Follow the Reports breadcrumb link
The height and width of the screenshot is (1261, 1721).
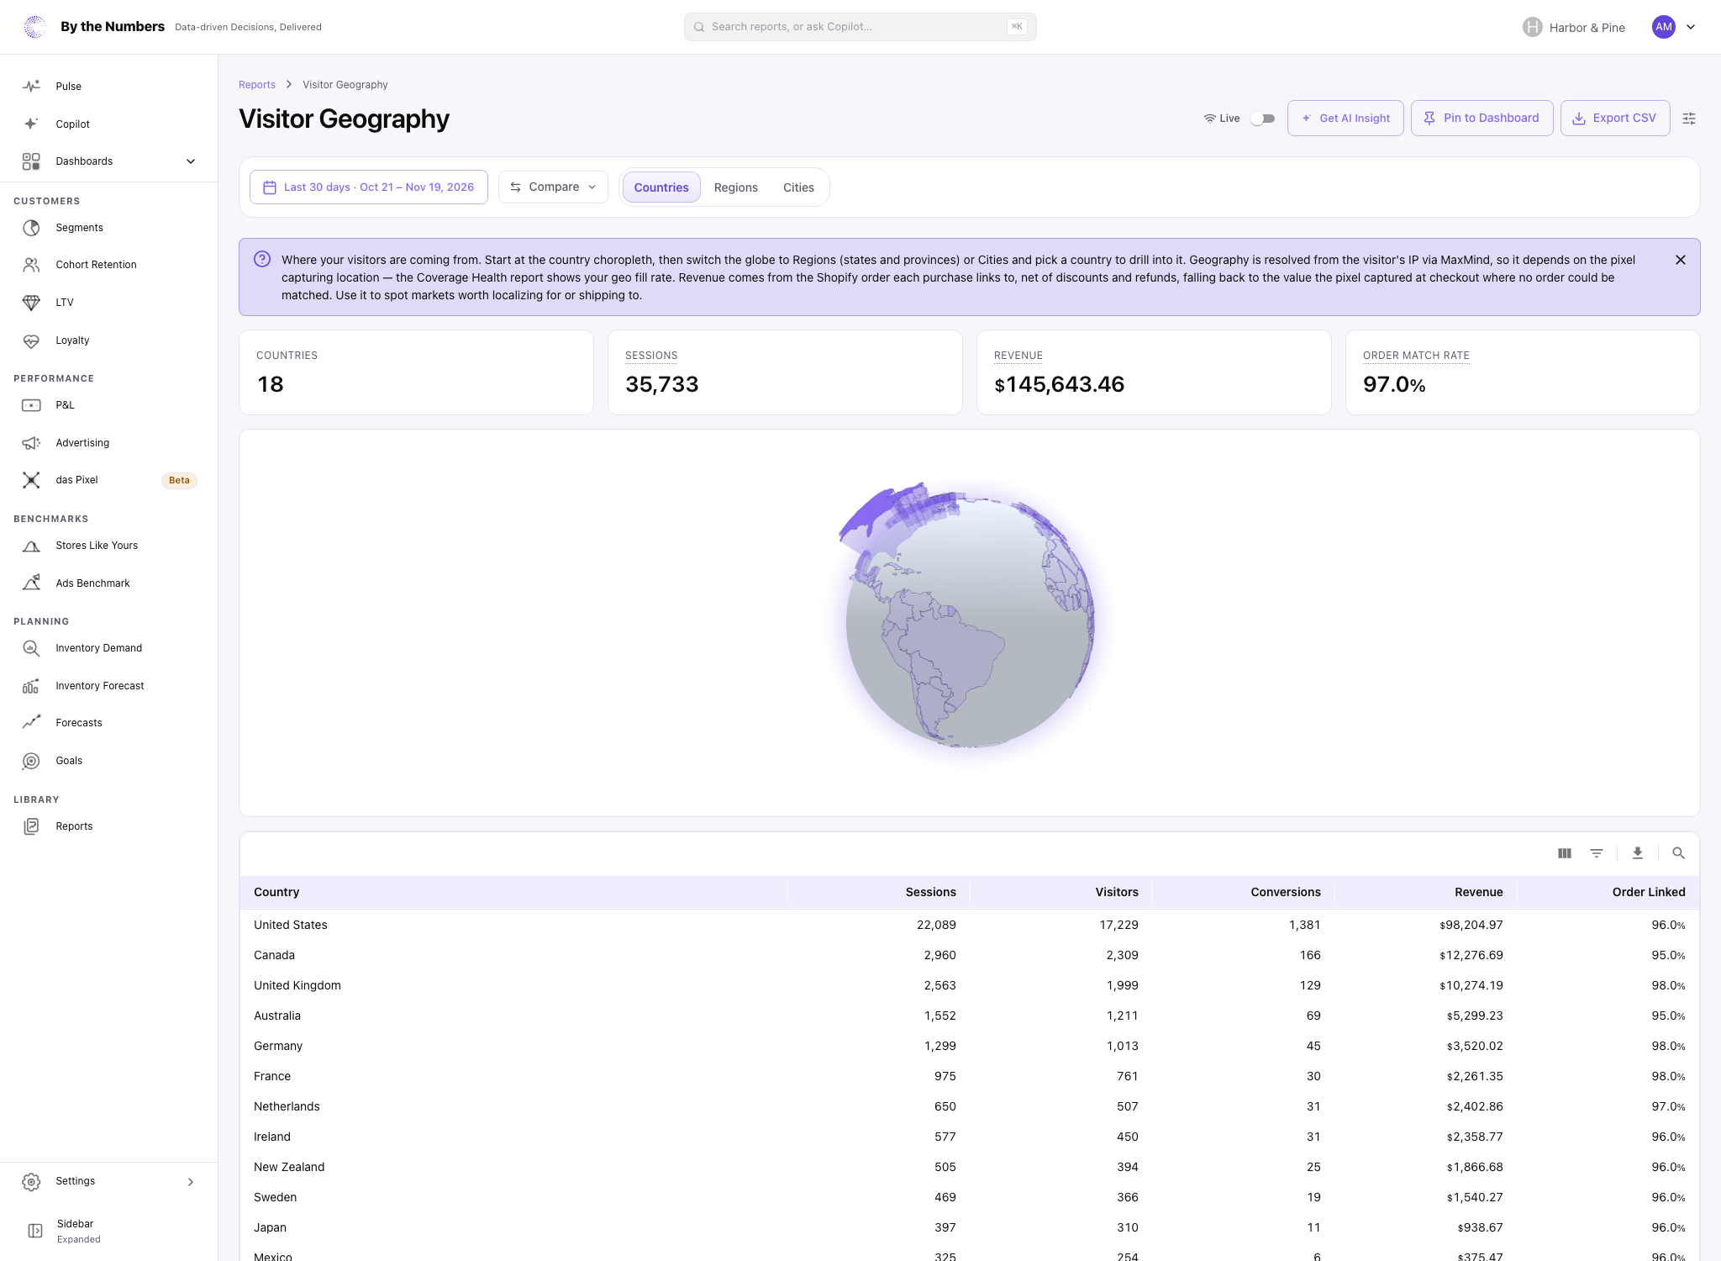(x=257, y=85)
